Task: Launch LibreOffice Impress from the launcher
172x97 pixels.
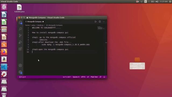Action: click(4, 37)
